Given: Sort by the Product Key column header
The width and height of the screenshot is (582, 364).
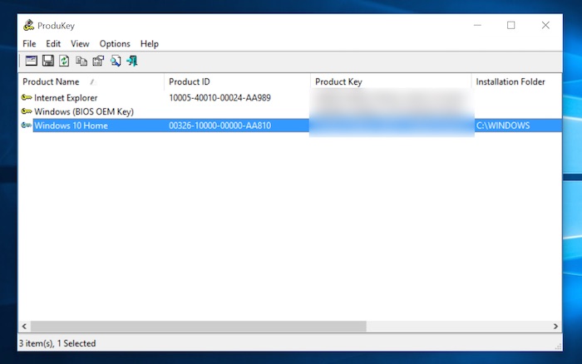Looking at the screenshot, I should [391, 81].
